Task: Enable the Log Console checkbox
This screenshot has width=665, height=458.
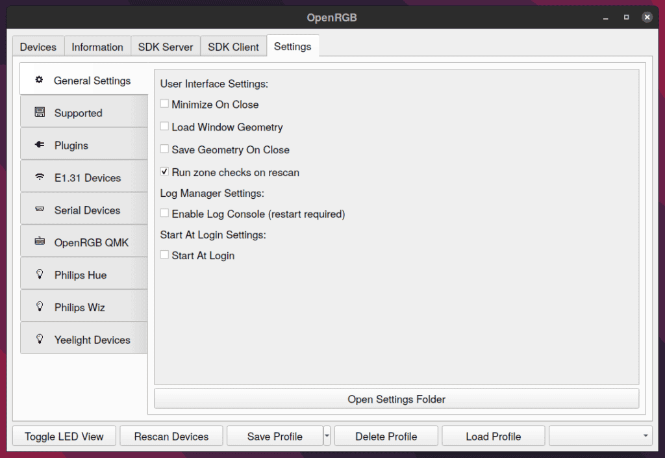Action: [x=164, y=213]
